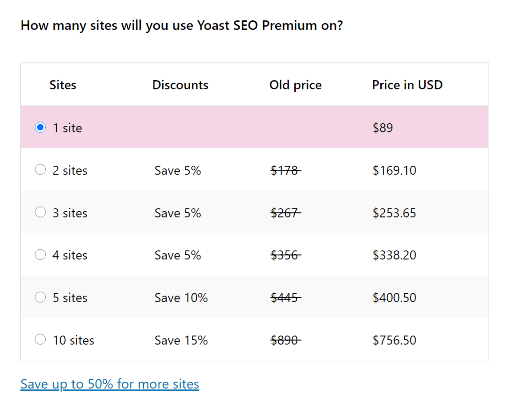Select the 10 sites radio button
508x398 pixels.
pyautogui.click(x=40, y=339)
